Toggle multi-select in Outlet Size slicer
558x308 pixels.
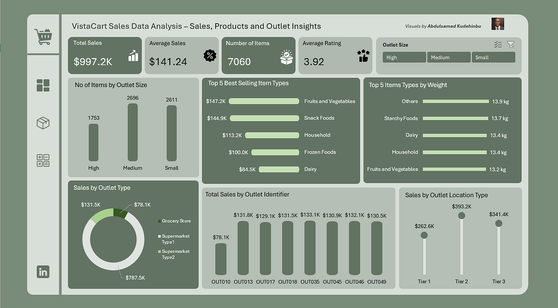pyautogui.click(x=498, y=45)
